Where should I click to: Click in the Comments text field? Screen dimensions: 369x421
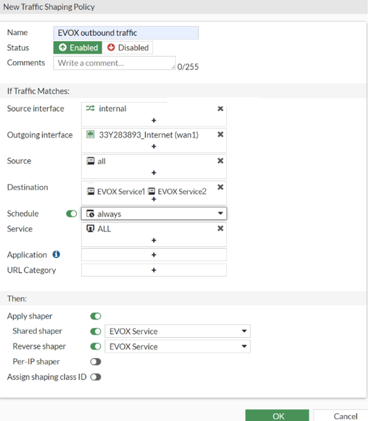(114, 63)
